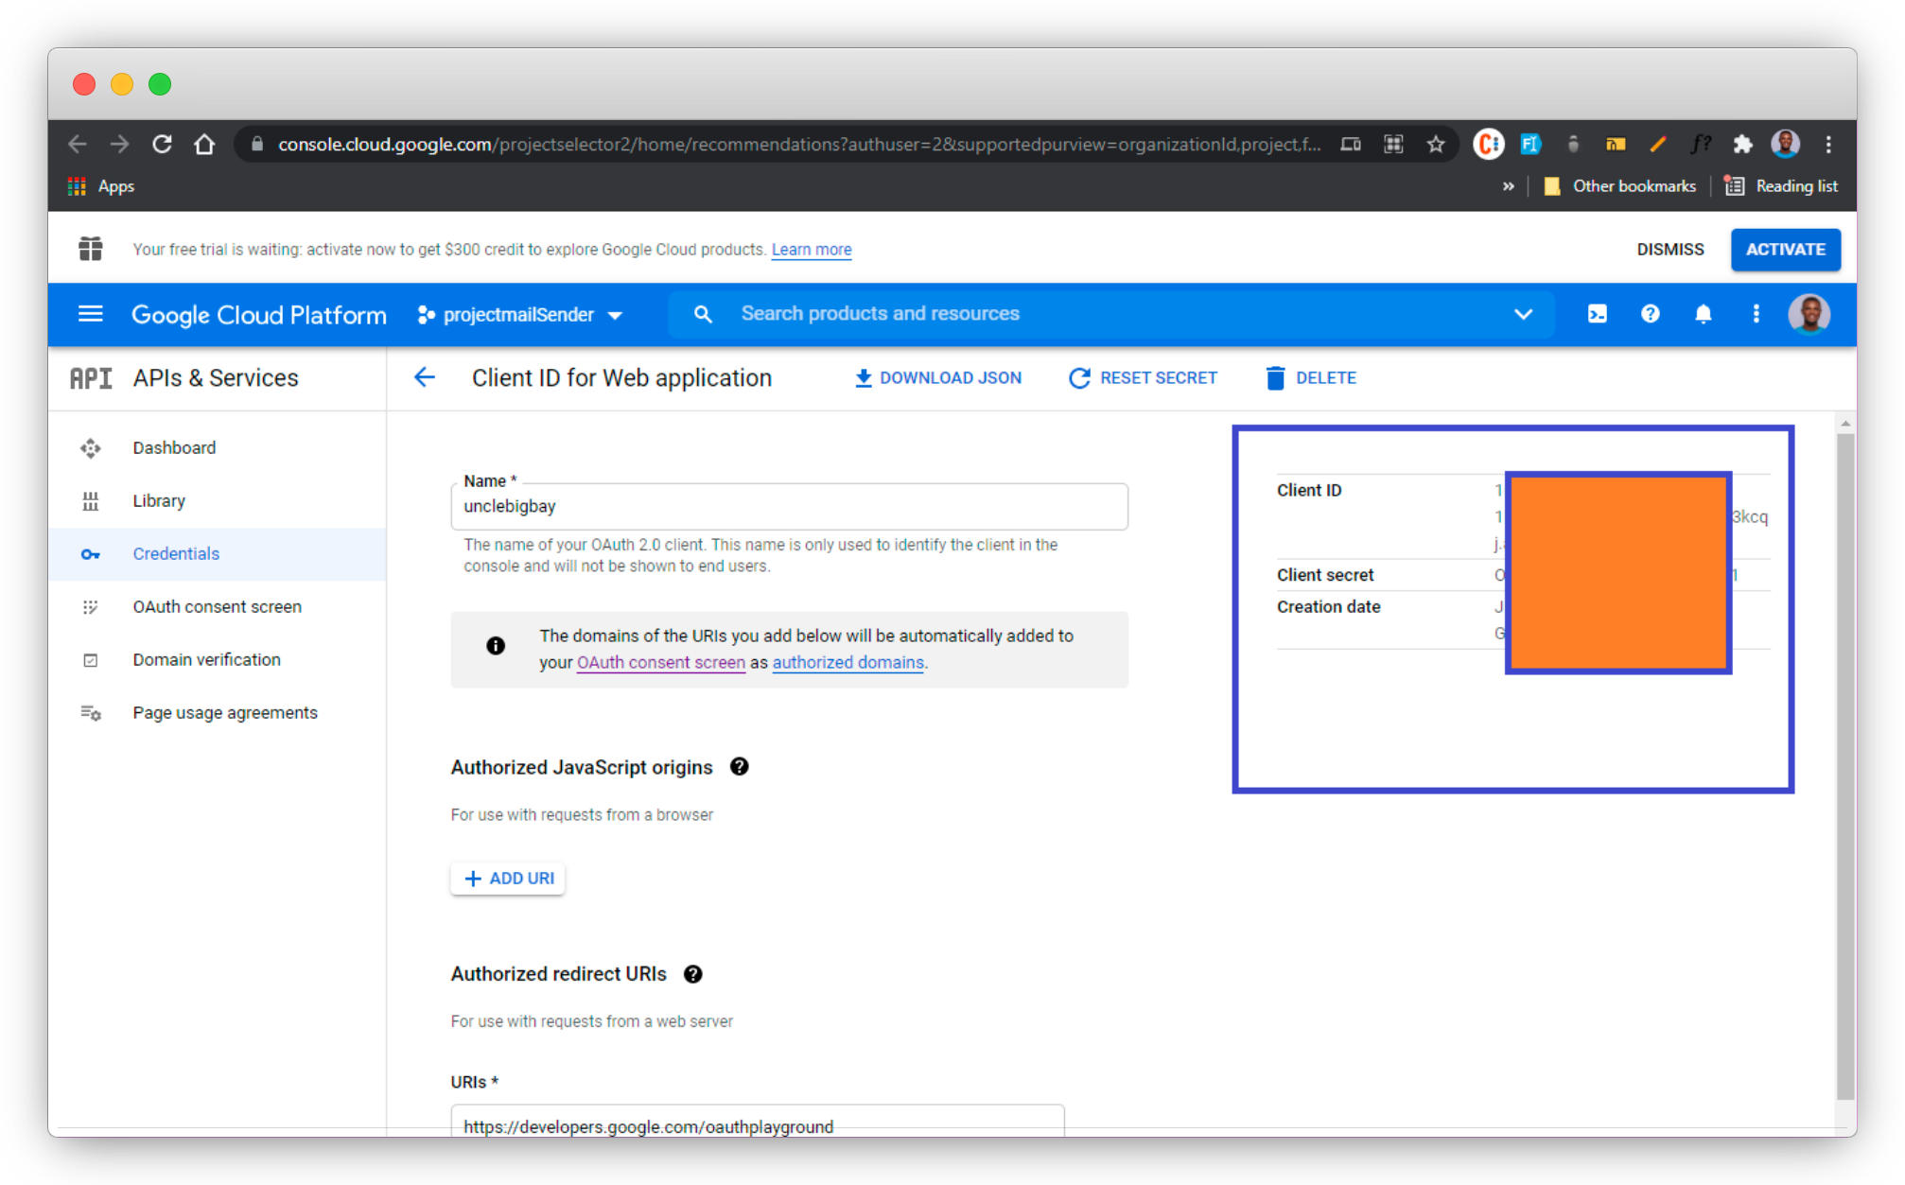The width and height of the screenshot is (1905, 1185).
Task: Click the APIs & Services heading
Action: (216, 378)
